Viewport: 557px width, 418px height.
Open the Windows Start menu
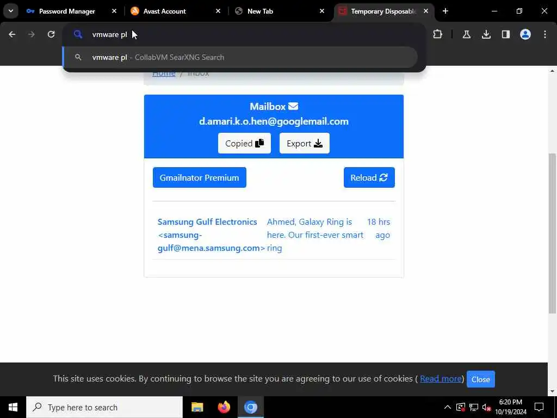point(13,407)
